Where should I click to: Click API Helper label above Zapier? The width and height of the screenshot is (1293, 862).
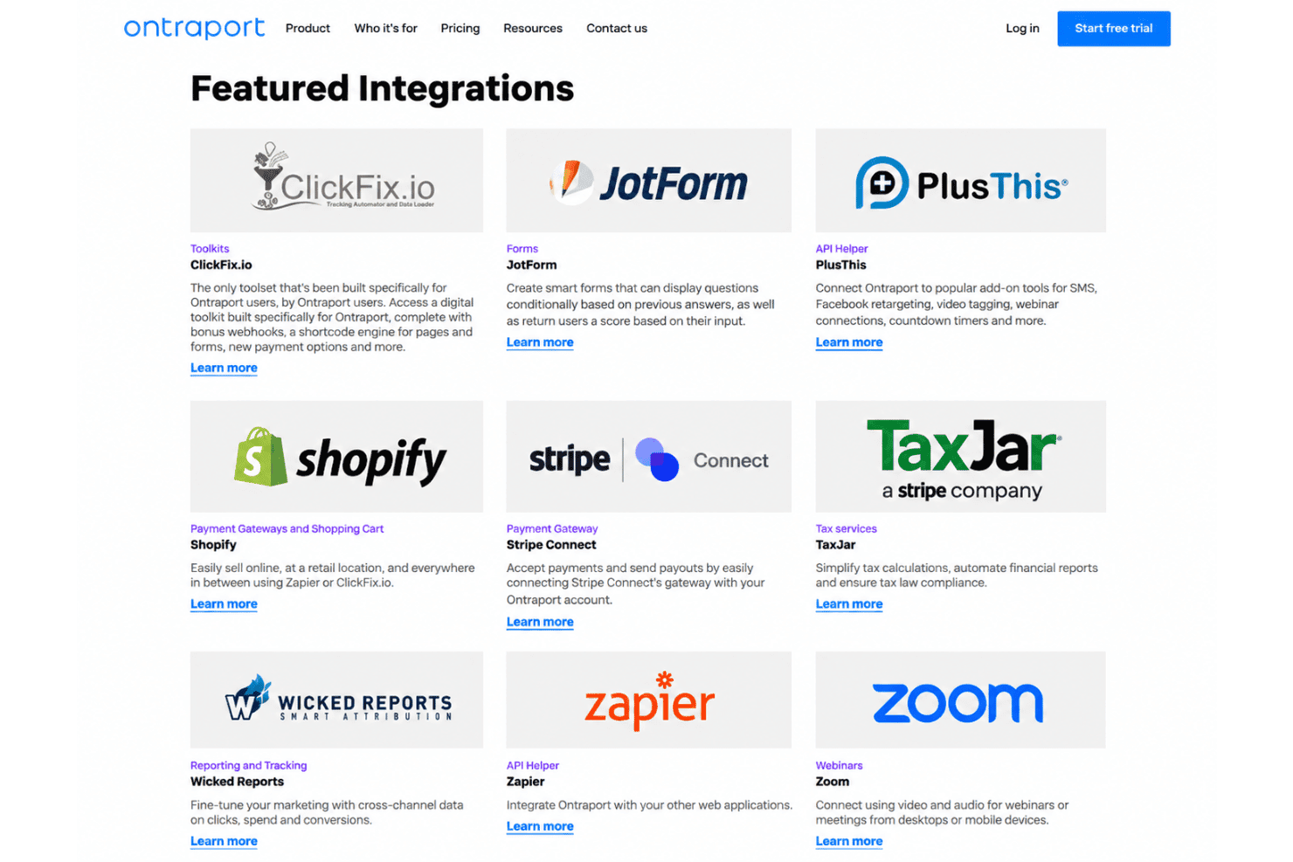click(532, 765)
